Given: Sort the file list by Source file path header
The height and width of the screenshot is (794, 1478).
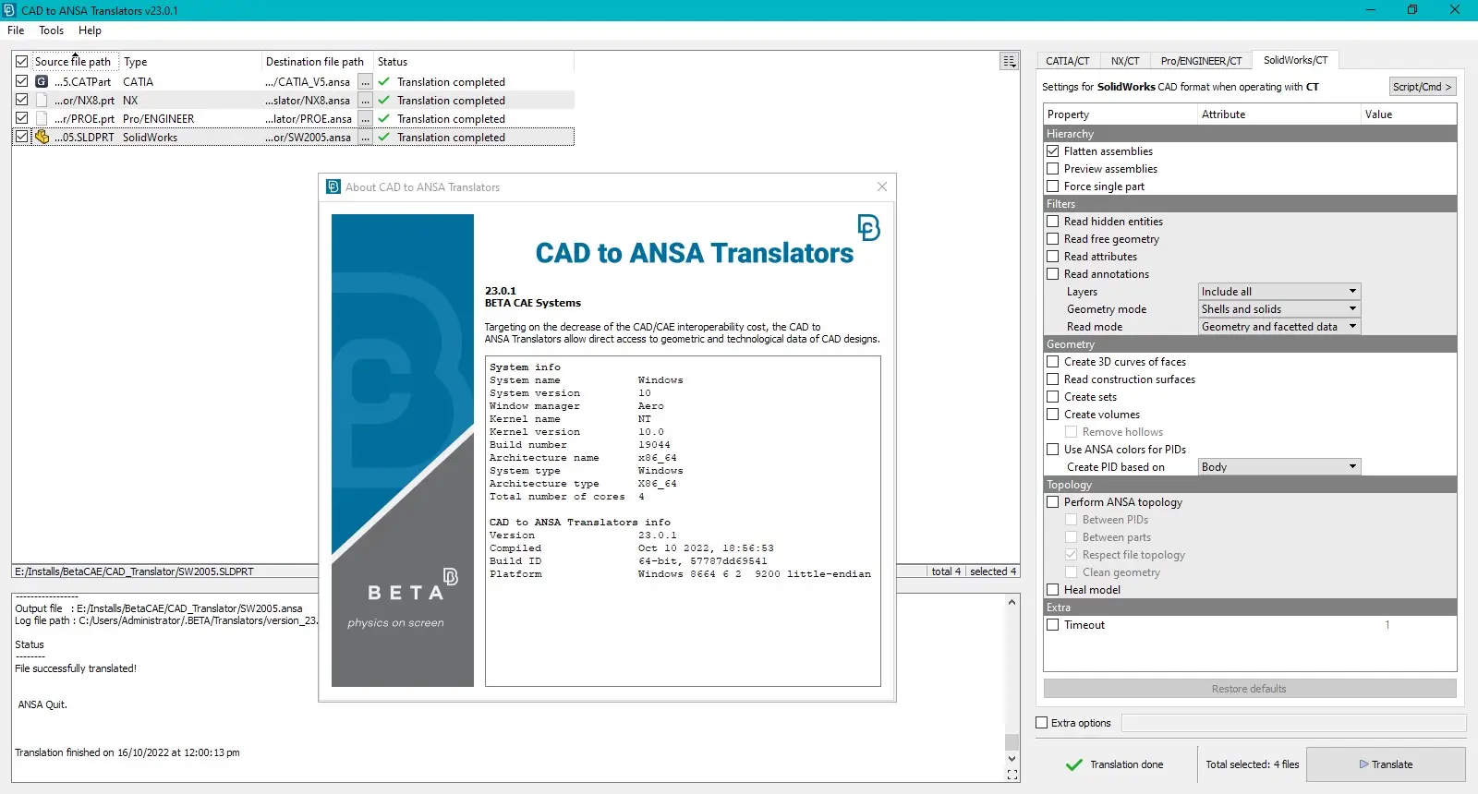Looking at the screenshot, I should (73, 62).
